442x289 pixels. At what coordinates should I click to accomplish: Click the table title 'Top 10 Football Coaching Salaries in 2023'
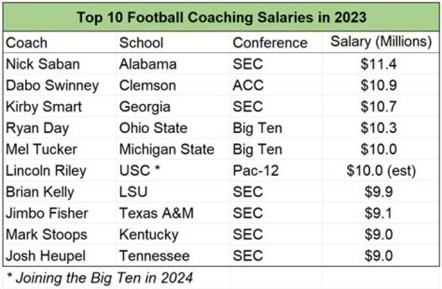coord(221,17)
